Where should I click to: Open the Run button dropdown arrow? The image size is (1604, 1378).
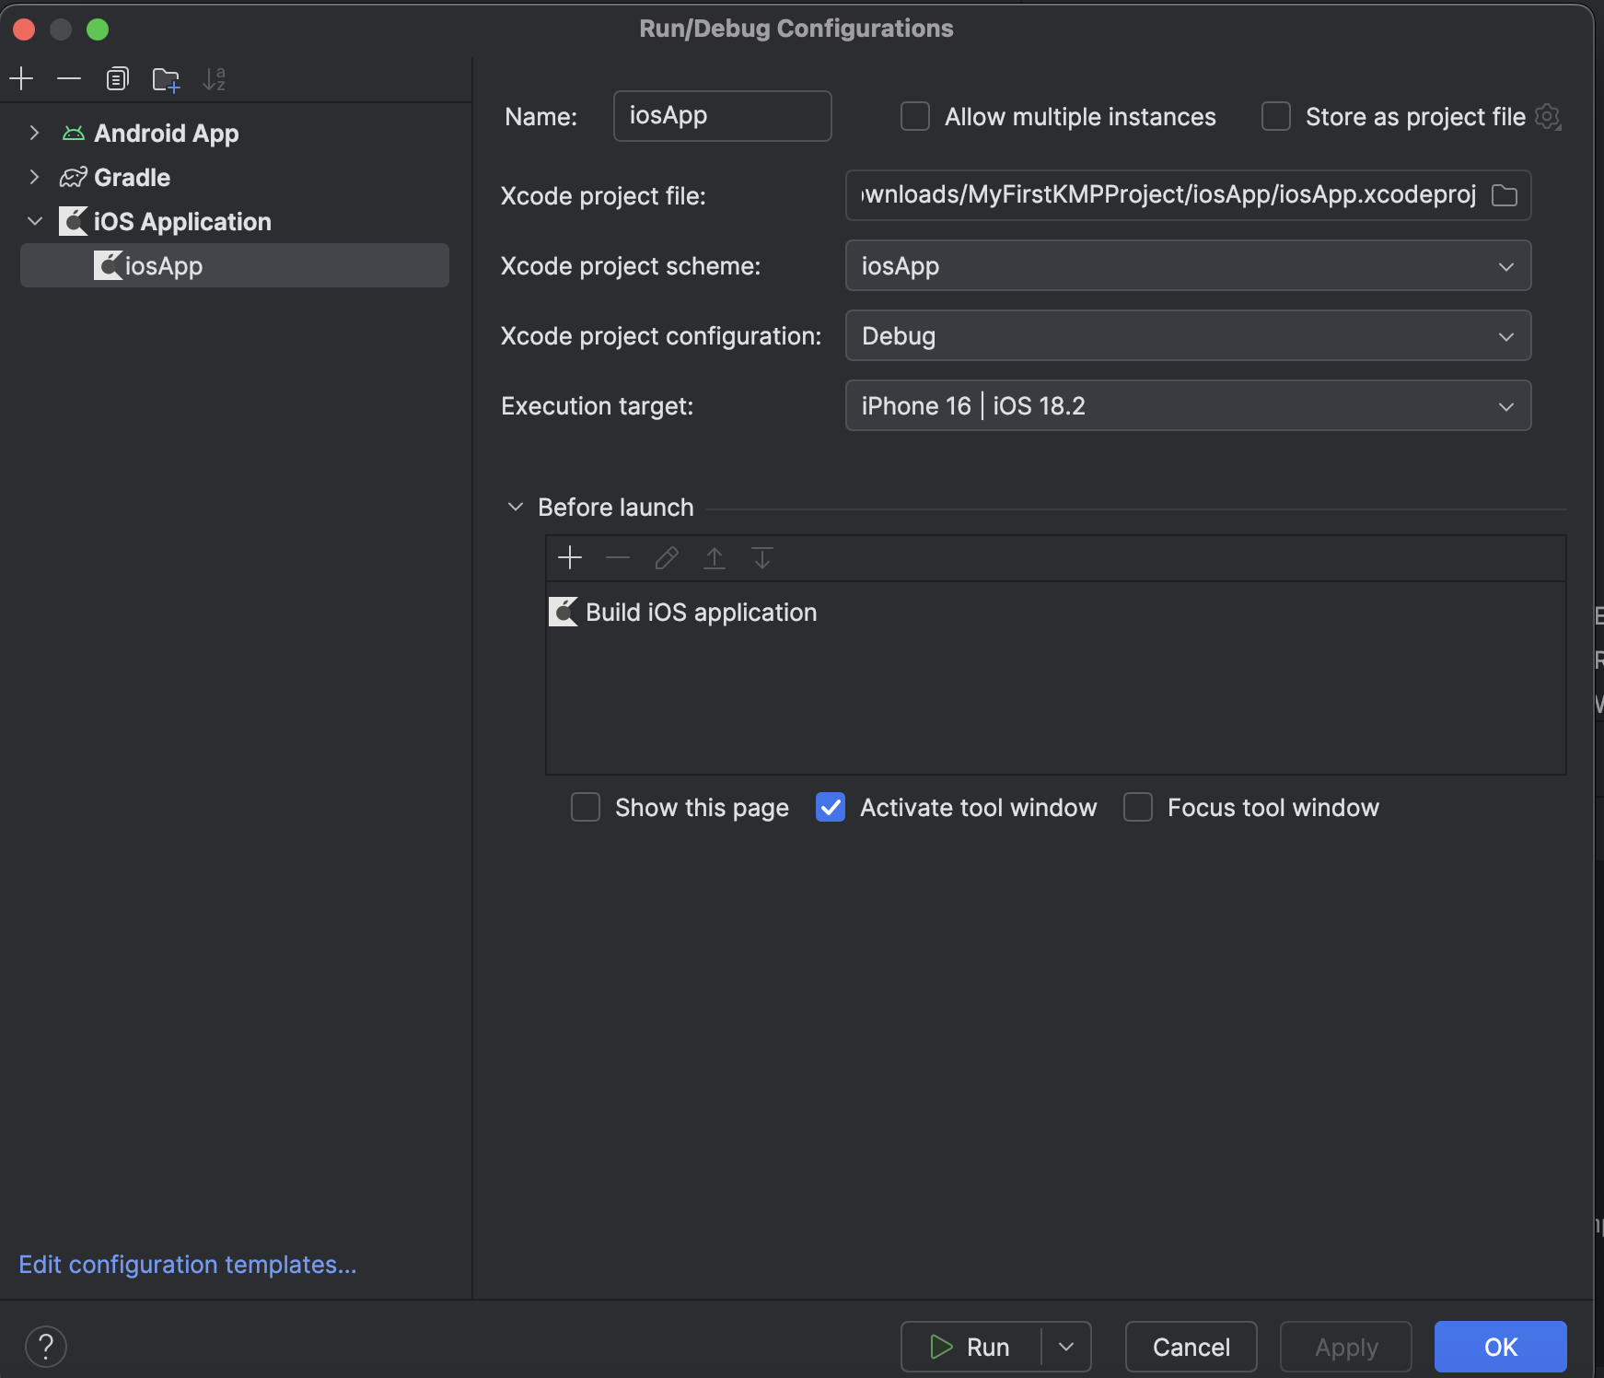click(1066, 1348)
